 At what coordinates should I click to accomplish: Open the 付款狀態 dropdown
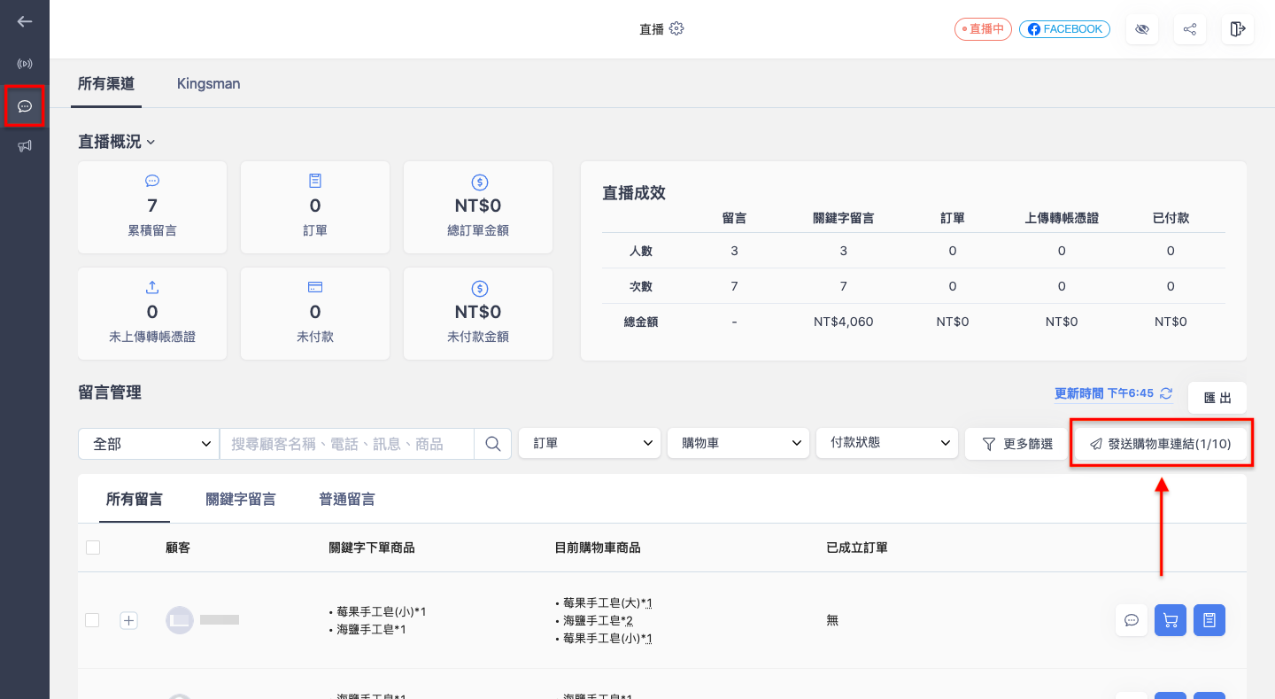pyautogui.click(x=887, y=443)
